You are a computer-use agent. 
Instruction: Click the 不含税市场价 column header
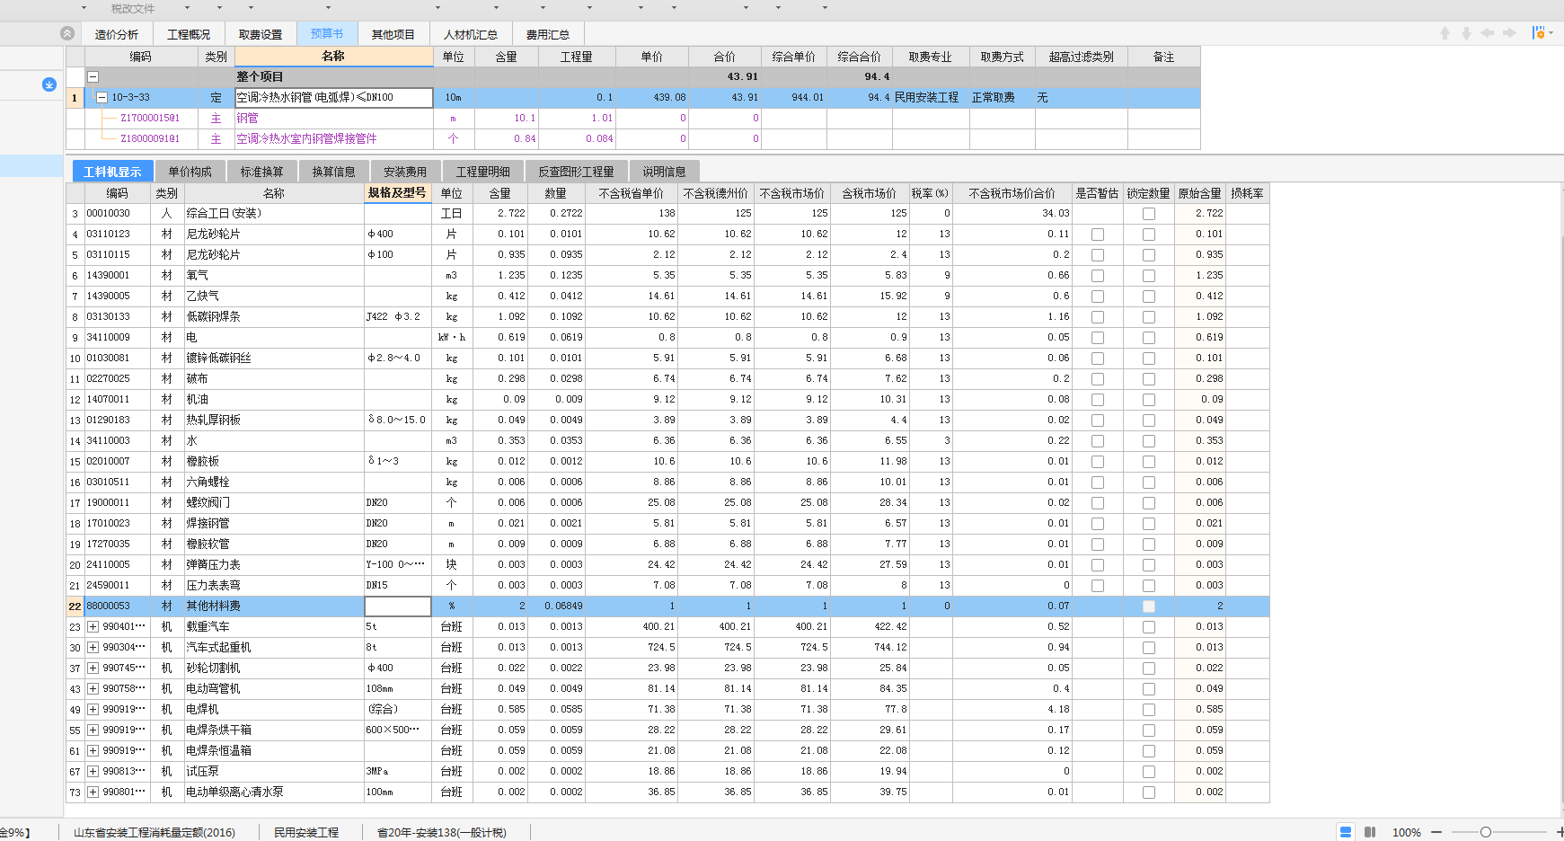791,193
